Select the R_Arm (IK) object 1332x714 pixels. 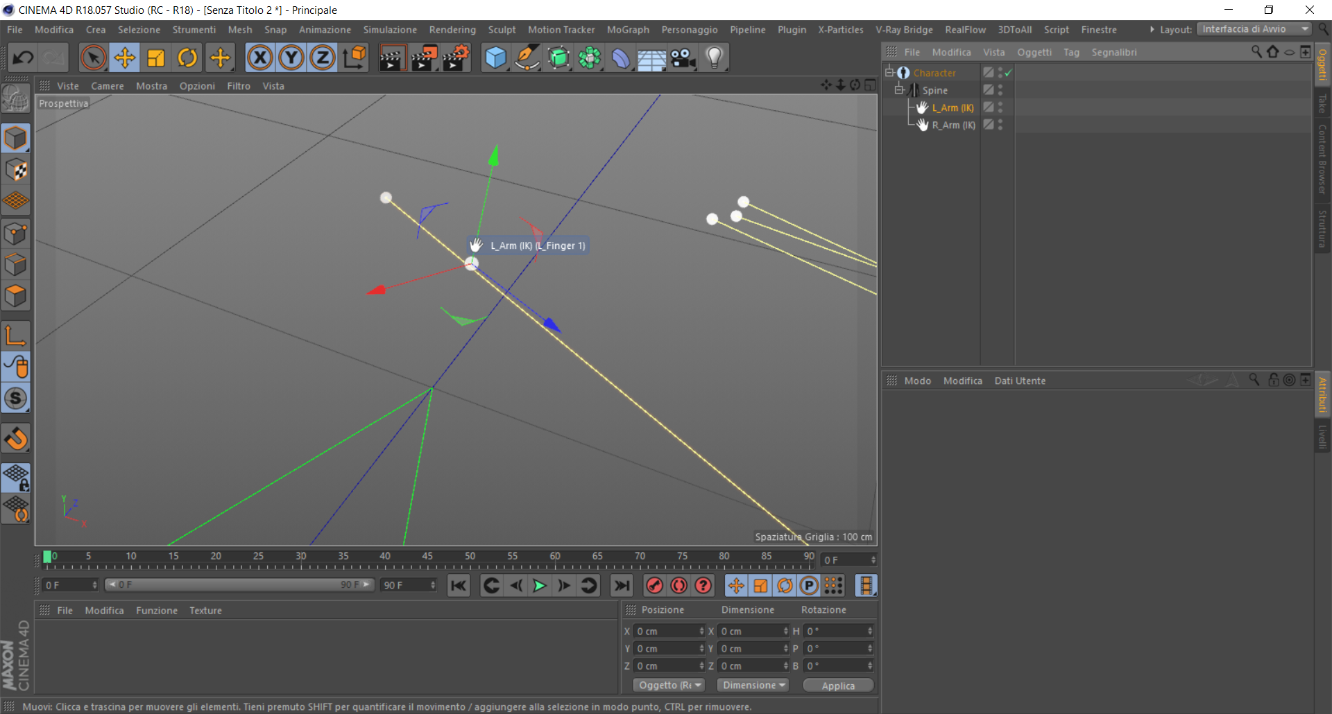point(953,125)
